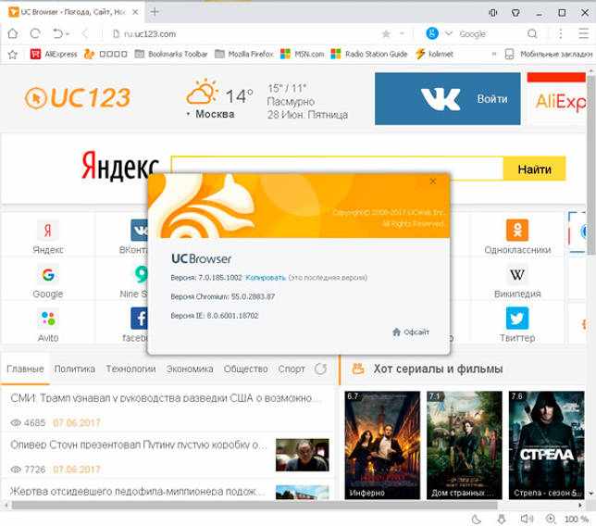Open the Трамп news headline

(166, 398)
